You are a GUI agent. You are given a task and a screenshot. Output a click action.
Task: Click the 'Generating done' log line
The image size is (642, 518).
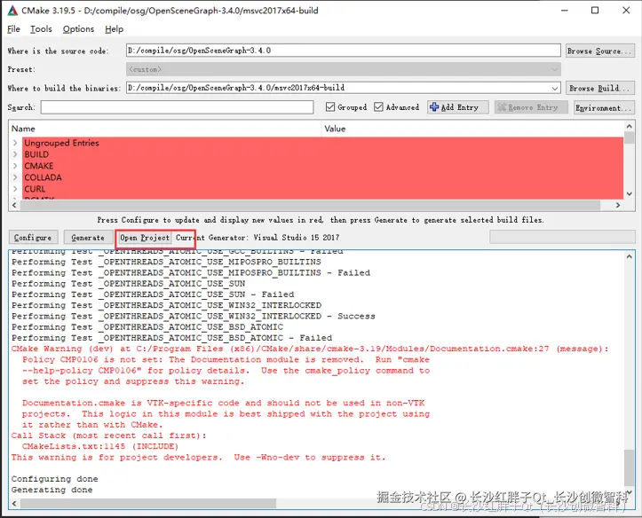click(x=52, y=490)
